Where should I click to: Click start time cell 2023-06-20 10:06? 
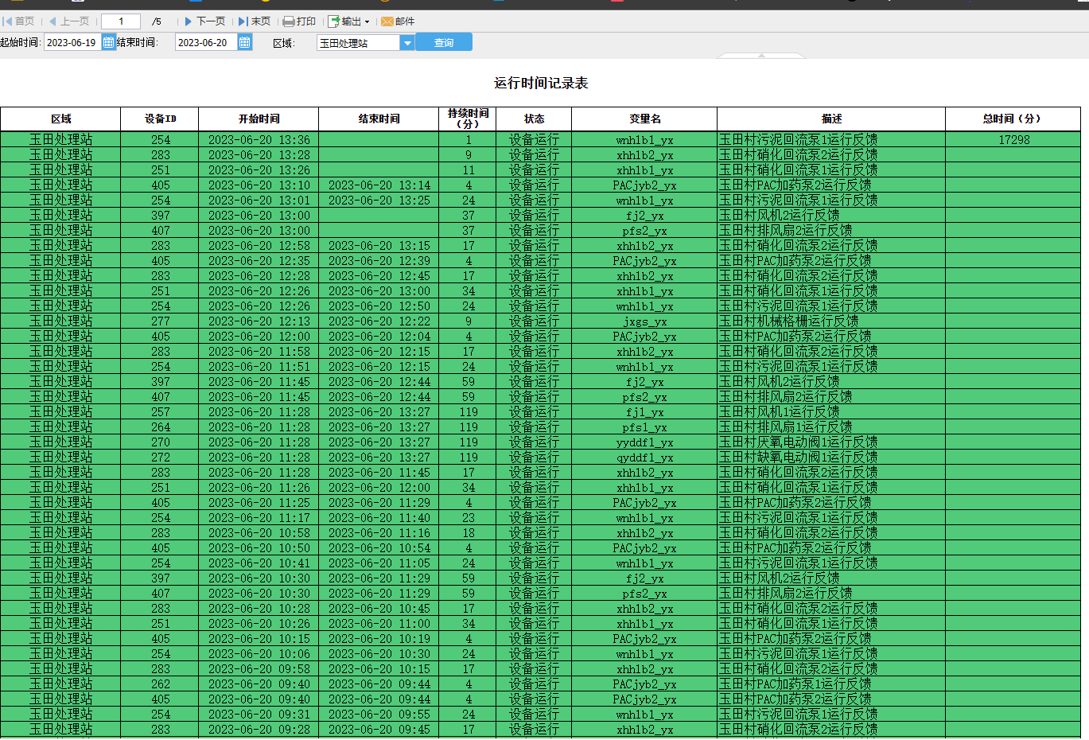[x=259, y=654]
